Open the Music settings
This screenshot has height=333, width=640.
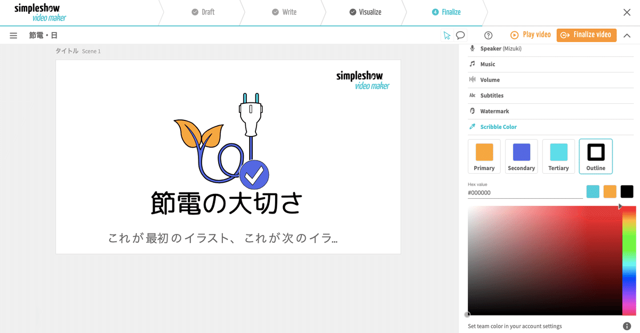[550, 64]
